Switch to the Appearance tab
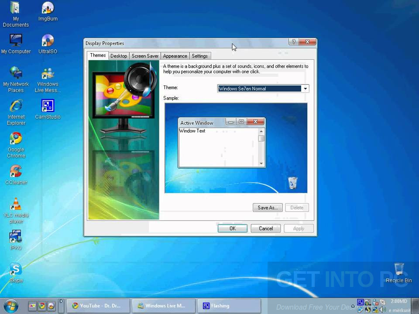Screen dimensions: 419x314 (x=175, y=56)
